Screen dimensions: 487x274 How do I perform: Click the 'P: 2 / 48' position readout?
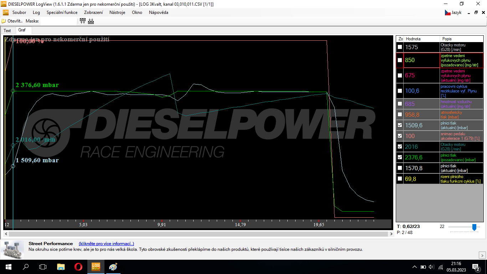pyautogui.click(x=405, y=233)
